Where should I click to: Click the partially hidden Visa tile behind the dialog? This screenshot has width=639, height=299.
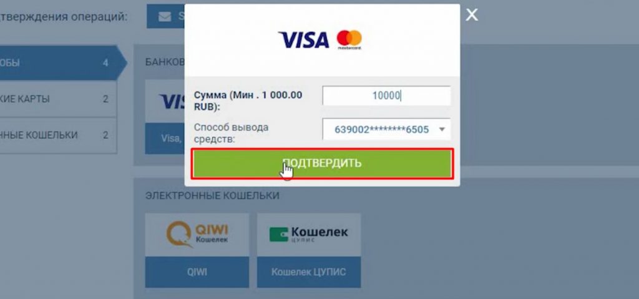[165, 102]
